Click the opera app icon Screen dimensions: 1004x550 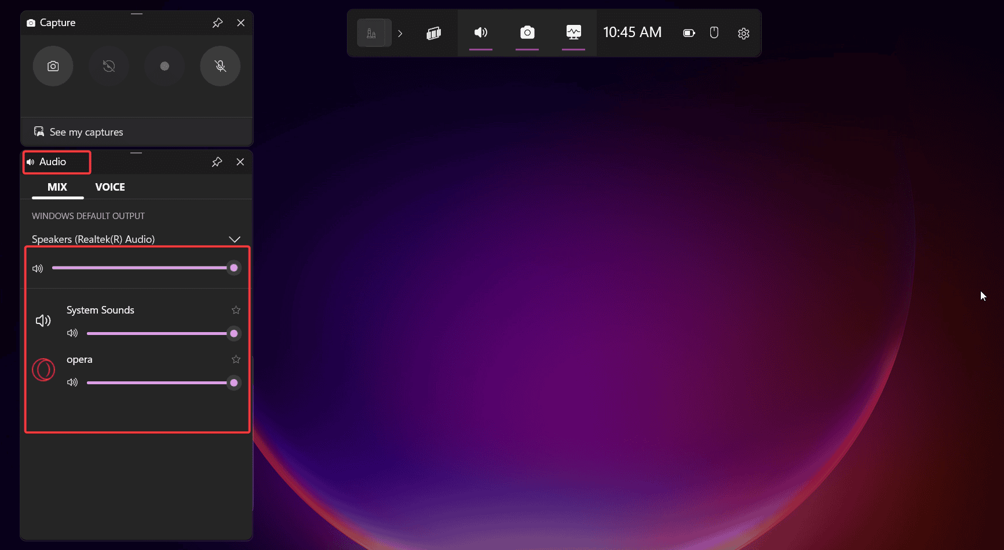click(43, 370)
